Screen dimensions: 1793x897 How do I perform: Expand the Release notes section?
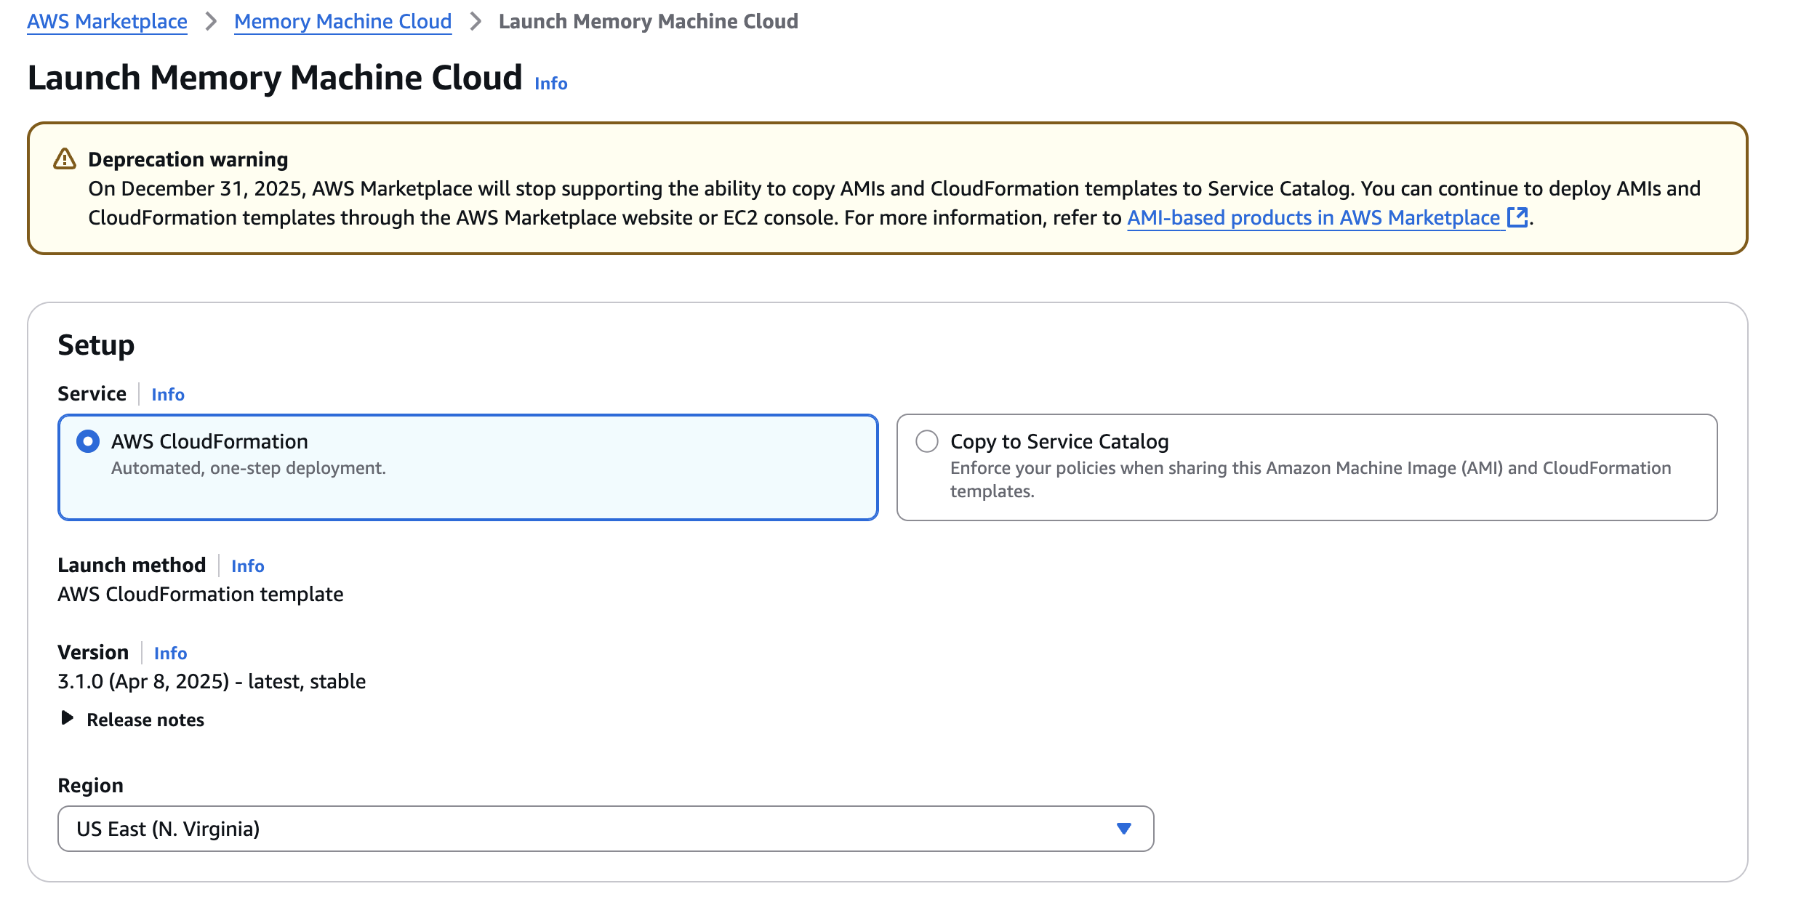145,720
